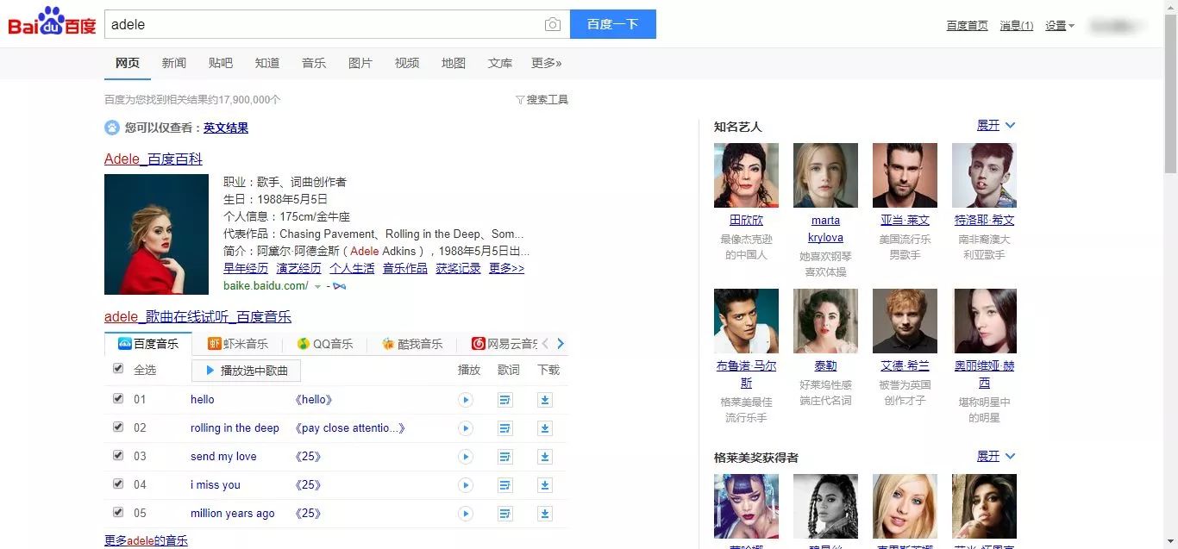The image size is (1178, 549).
Task: Click 播放选中歌曲 button
Action: coord(246,371)
